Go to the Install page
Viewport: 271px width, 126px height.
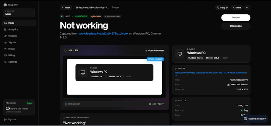(12, 49)
